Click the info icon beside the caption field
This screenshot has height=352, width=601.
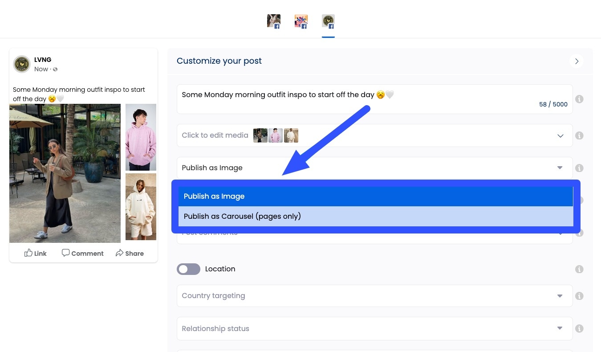click(579, 99)
